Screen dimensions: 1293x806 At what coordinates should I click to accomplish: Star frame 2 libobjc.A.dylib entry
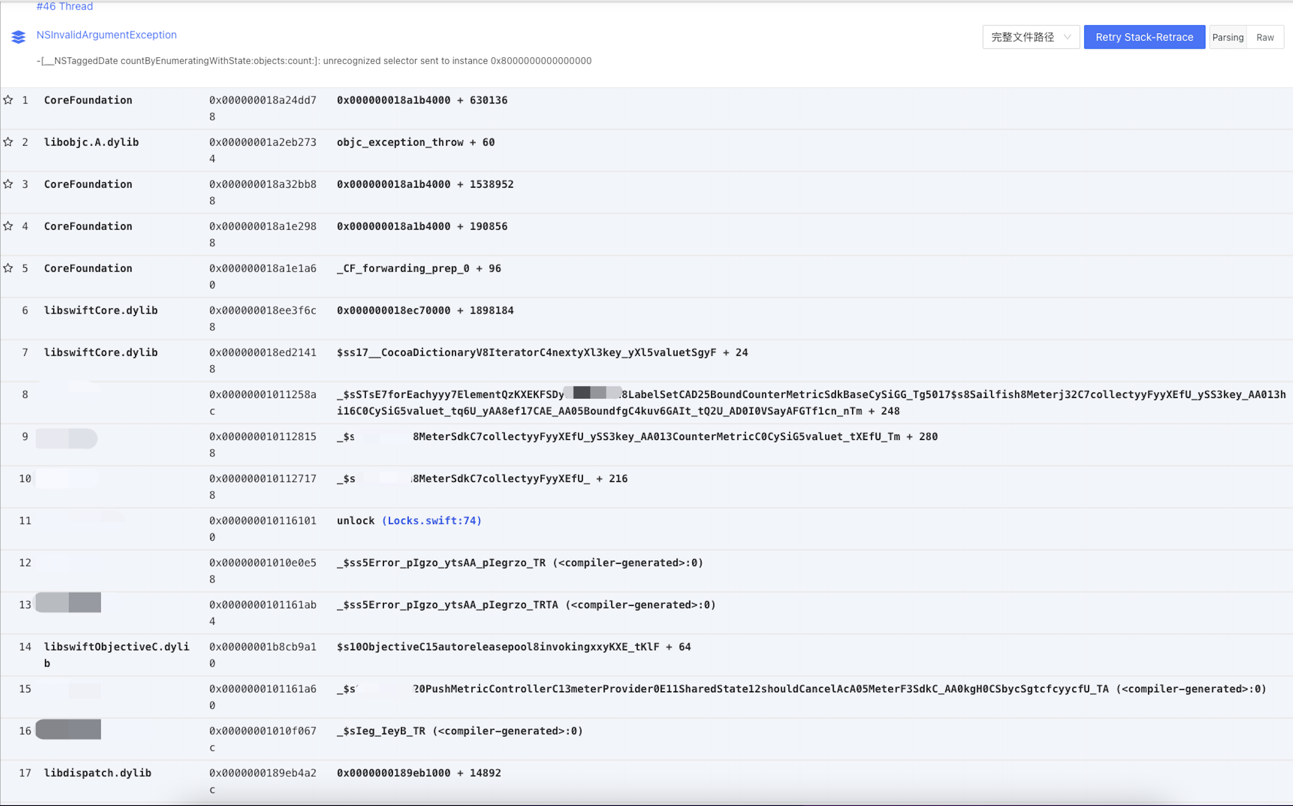pyautogui.click(x=8, y=142)
